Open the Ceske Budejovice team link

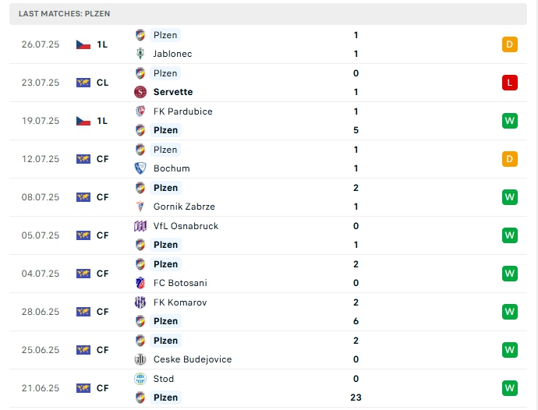tap(193, 359)
